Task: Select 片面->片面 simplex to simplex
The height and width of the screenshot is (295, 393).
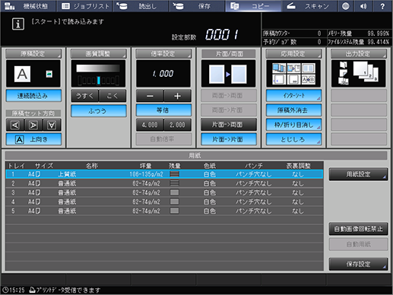Action: (229, 139)
